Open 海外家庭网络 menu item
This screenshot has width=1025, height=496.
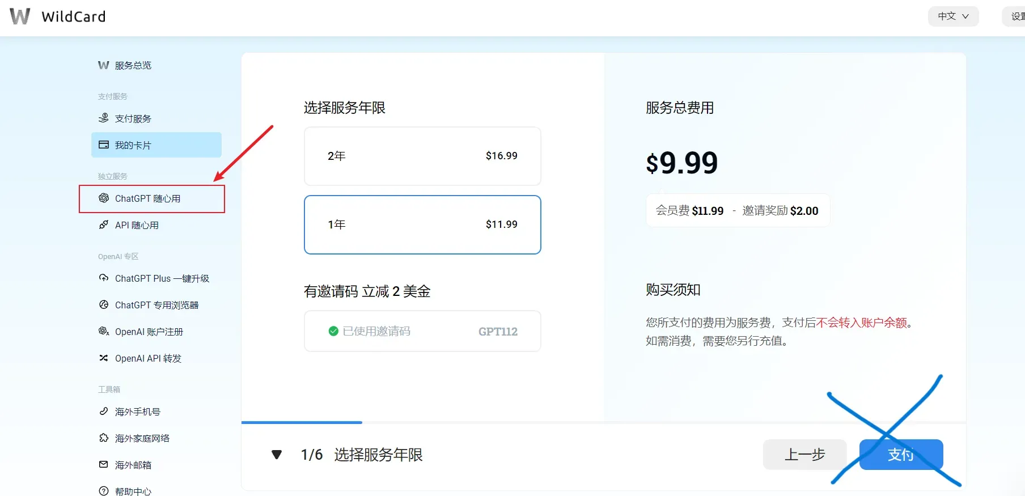(156, 438)
